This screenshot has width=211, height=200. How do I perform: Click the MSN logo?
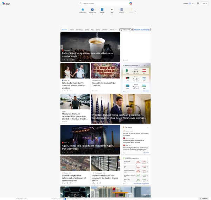[x=6, y=4]
